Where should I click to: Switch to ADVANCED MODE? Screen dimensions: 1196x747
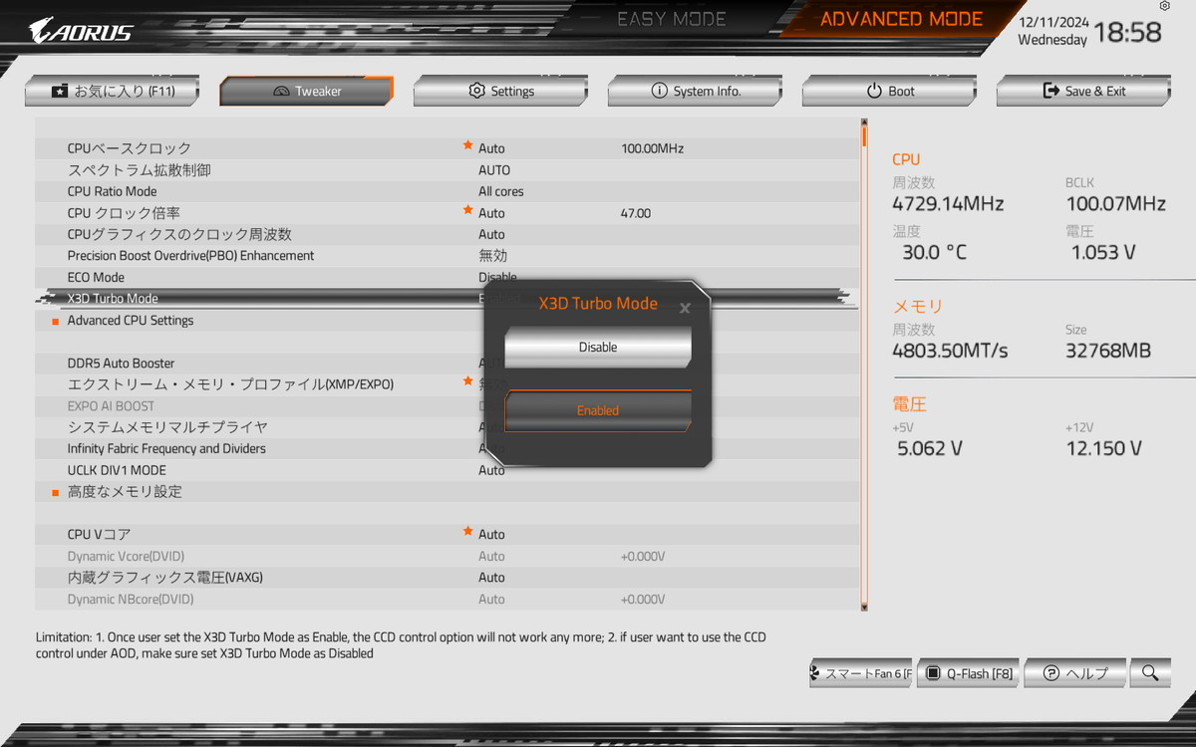point(901,19)
